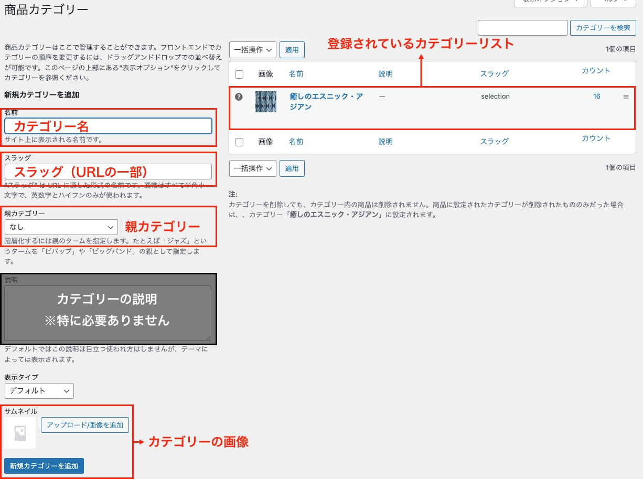This screenshot has width=643, height=479.
Task: Click the top 適用 button
Action: click(x=292, y=50)
